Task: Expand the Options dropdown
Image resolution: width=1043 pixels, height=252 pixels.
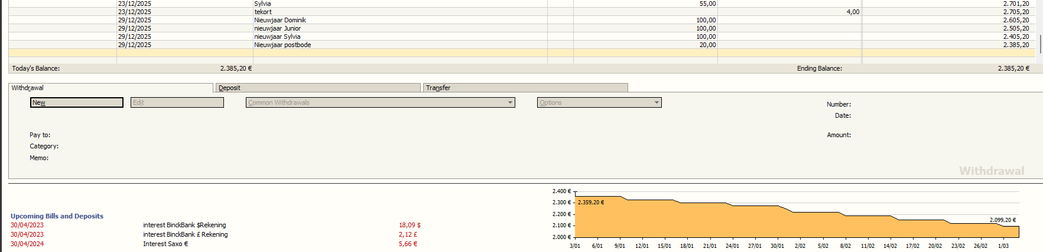Action: [599, 102]
